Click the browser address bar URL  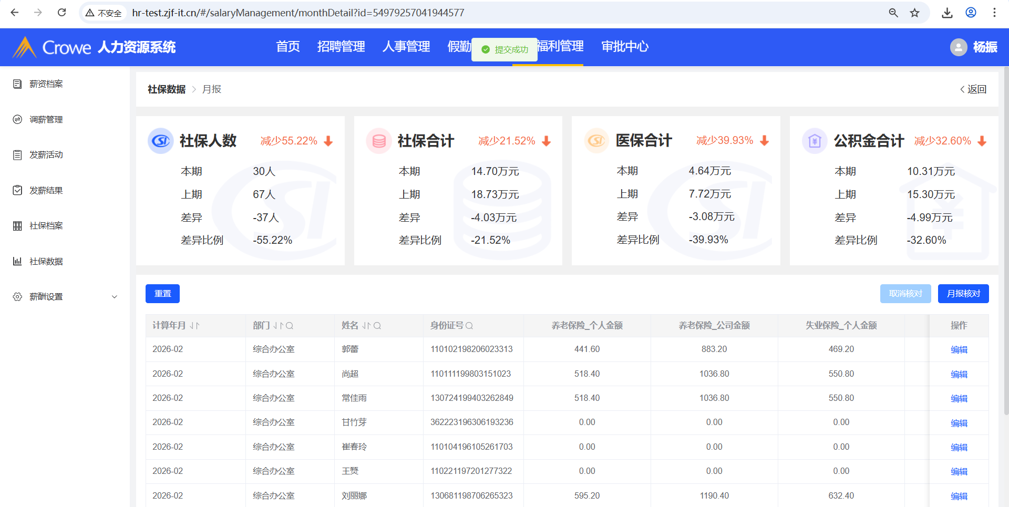[x=298, y=13]
